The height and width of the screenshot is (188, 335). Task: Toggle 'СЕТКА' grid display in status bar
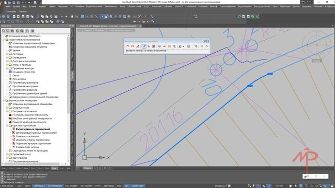pos(28,186)
